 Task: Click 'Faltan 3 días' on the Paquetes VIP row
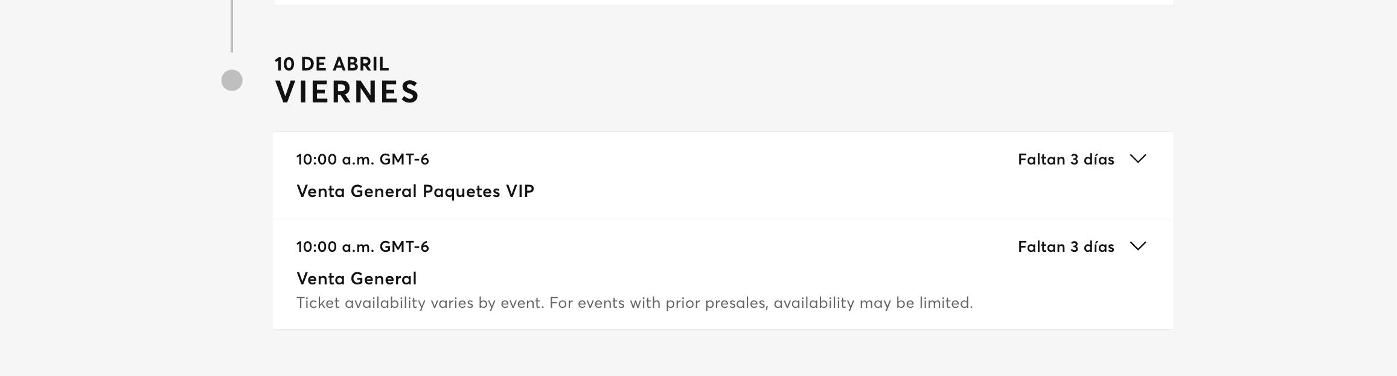pos(1066,160)
